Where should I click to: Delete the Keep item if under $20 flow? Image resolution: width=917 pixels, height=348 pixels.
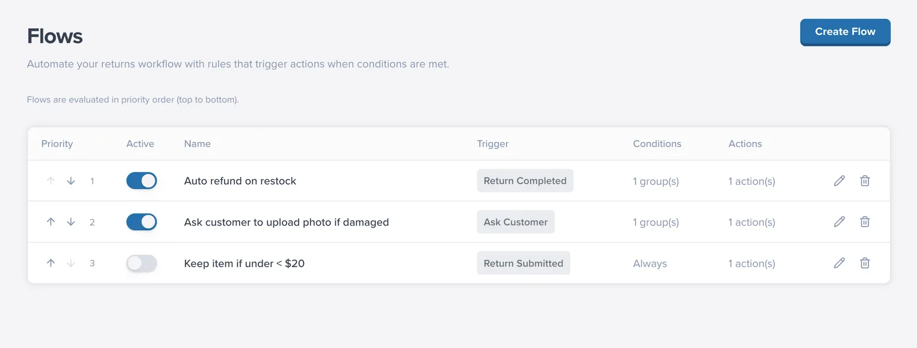tap(865, 263)
